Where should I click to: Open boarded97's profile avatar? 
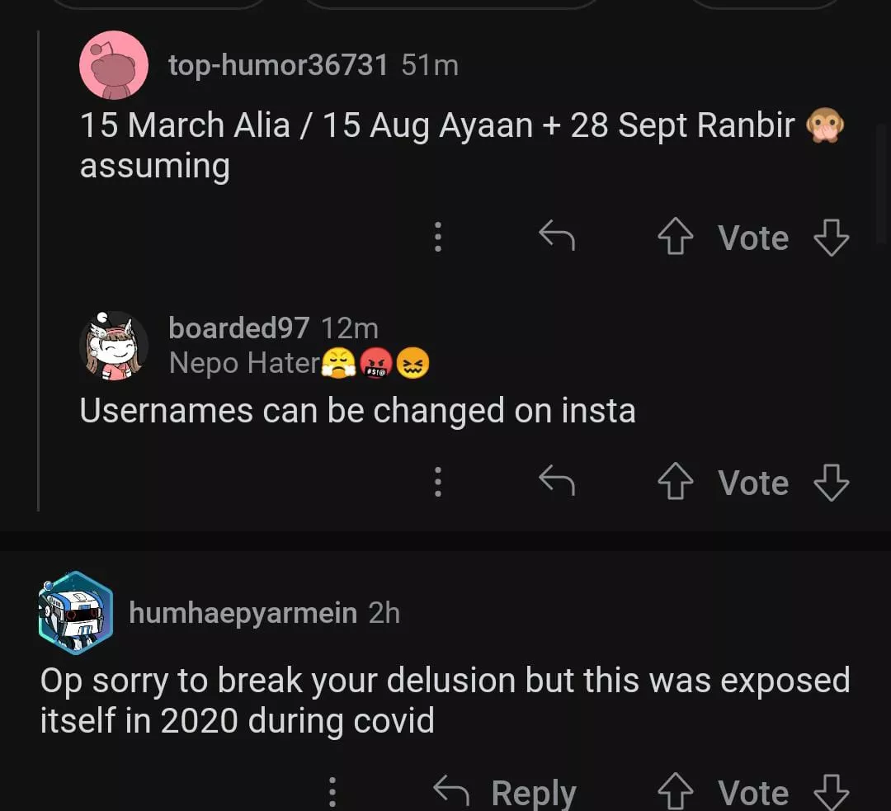click(114, 346)
